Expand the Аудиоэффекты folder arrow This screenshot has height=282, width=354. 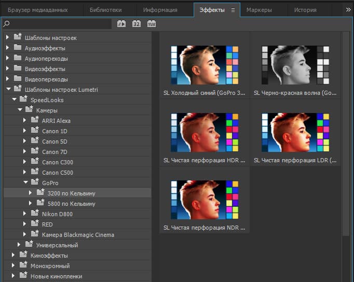(7, 48)
